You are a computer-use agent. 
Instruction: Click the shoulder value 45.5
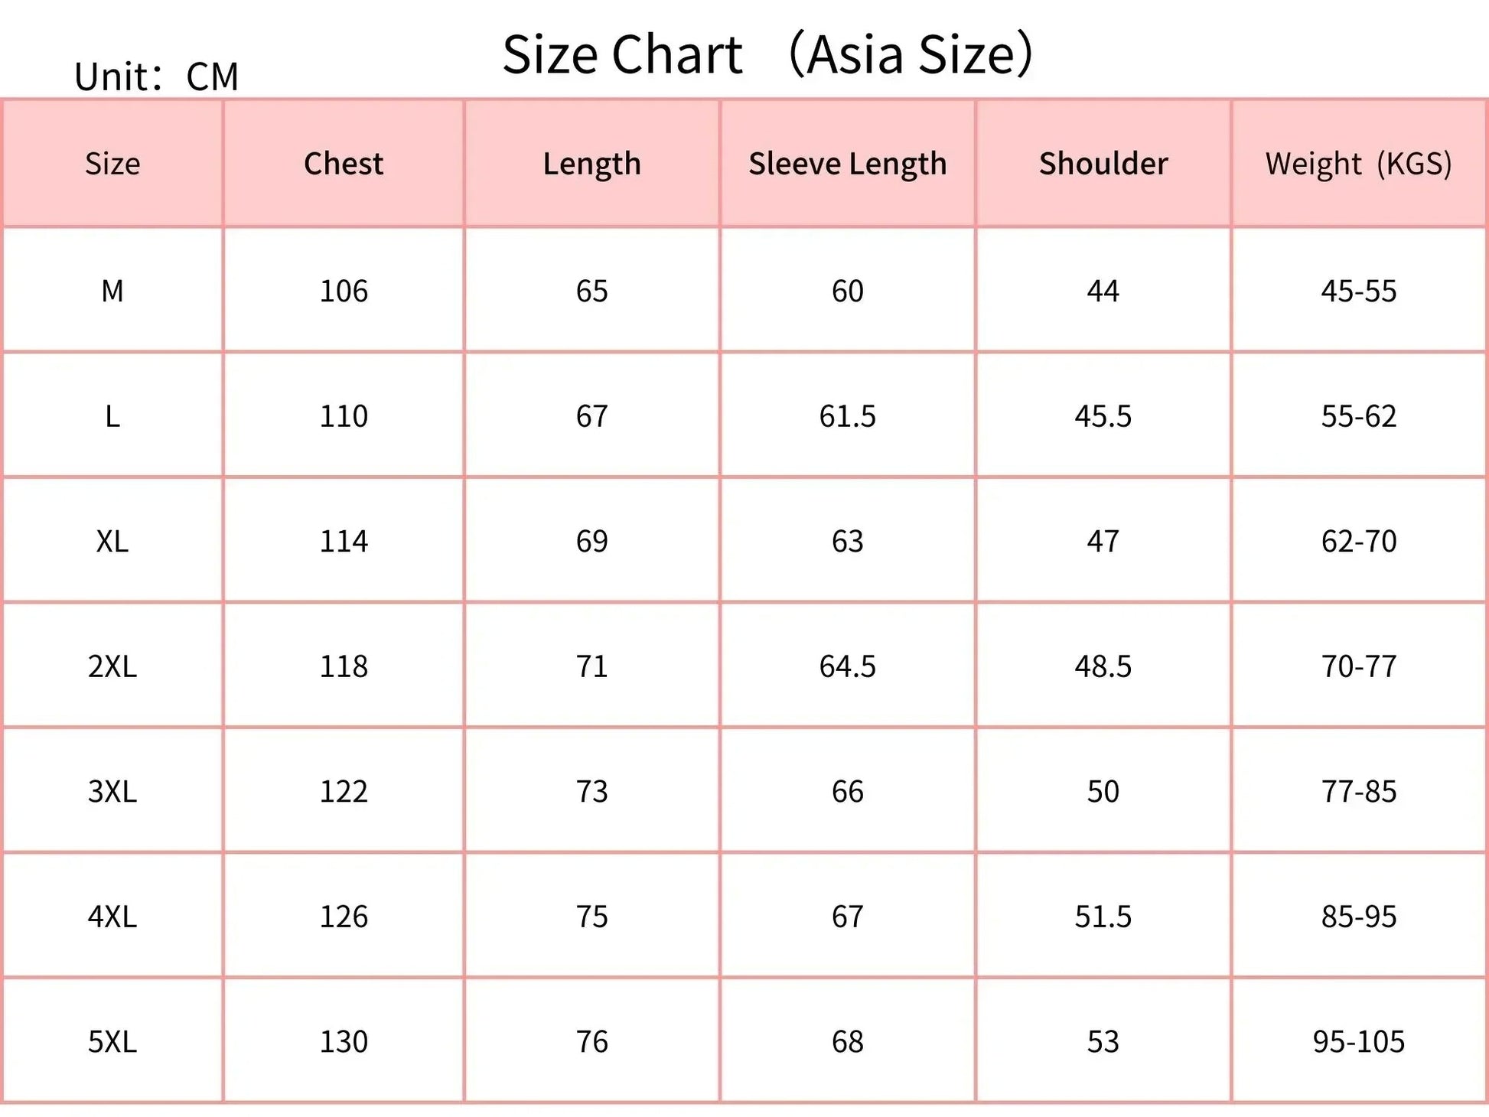click(1103, 416)
